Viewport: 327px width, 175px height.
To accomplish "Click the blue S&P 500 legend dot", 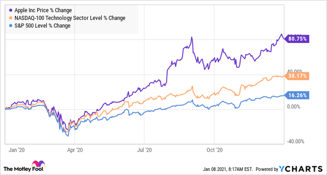I will tap(11, 26).
